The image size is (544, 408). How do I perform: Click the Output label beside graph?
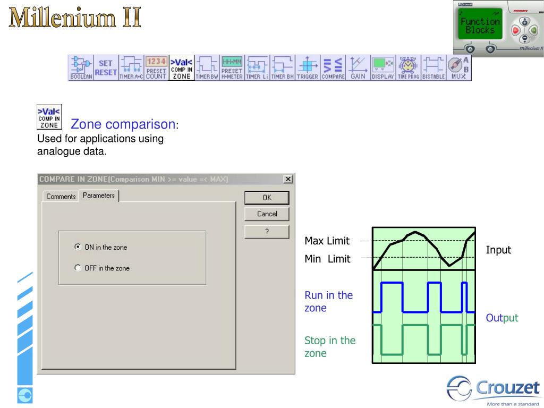click(x=502, y=318)
